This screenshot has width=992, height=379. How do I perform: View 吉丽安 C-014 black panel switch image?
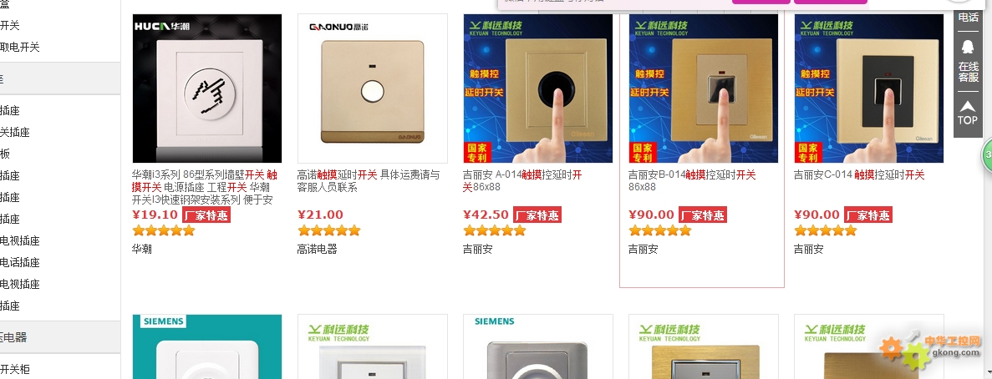[868, 88]
